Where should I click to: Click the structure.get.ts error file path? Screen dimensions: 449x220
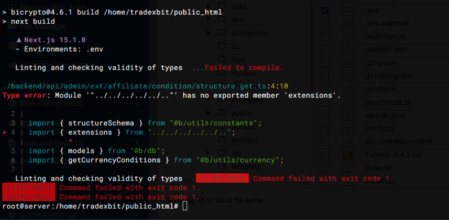click(135, 86)
